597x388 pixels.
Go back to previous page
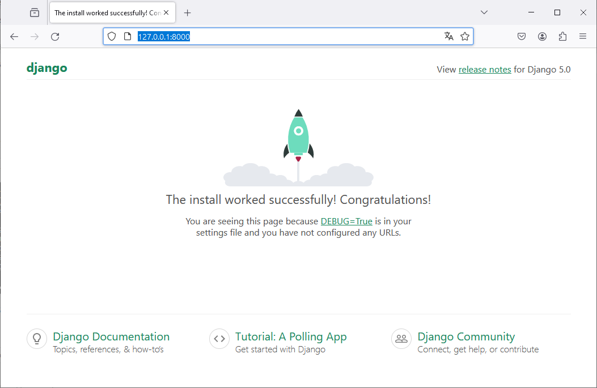pyautogui.click(x=14, y=37)
